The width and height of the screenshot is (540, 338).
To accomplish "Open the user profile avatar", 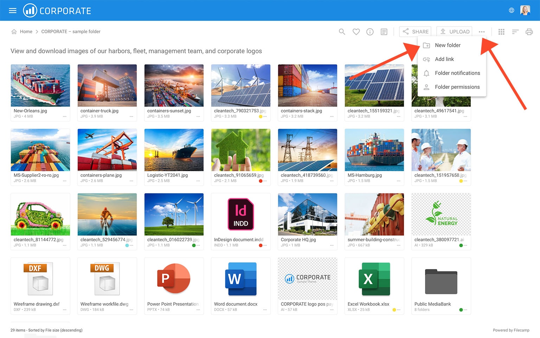I will [525, 11].
